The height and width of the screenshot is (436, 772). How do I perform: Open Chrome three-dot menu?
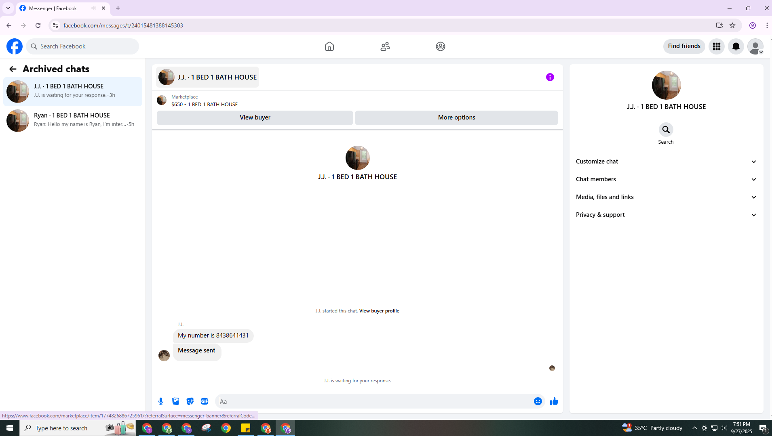[767, 25]
